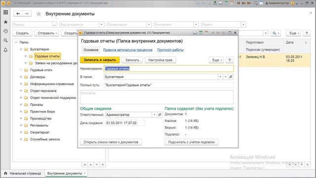Open History clock icon in sidebar
The height and width of the screenshot is (178, 316).
(5, 31)
